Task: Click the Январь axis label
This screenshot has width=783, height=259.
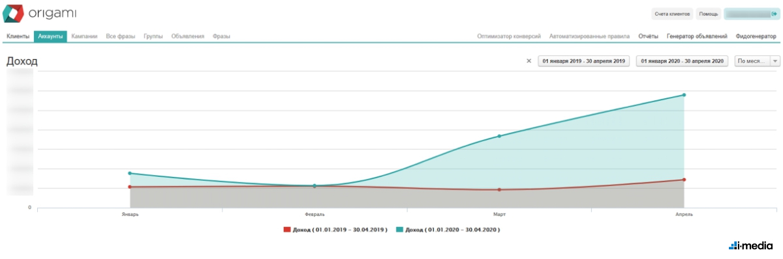Action: [130, 214]
